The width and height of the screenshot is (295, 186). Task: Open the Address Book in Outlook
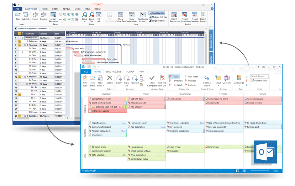pyautogui.click(x=259, y=80)
